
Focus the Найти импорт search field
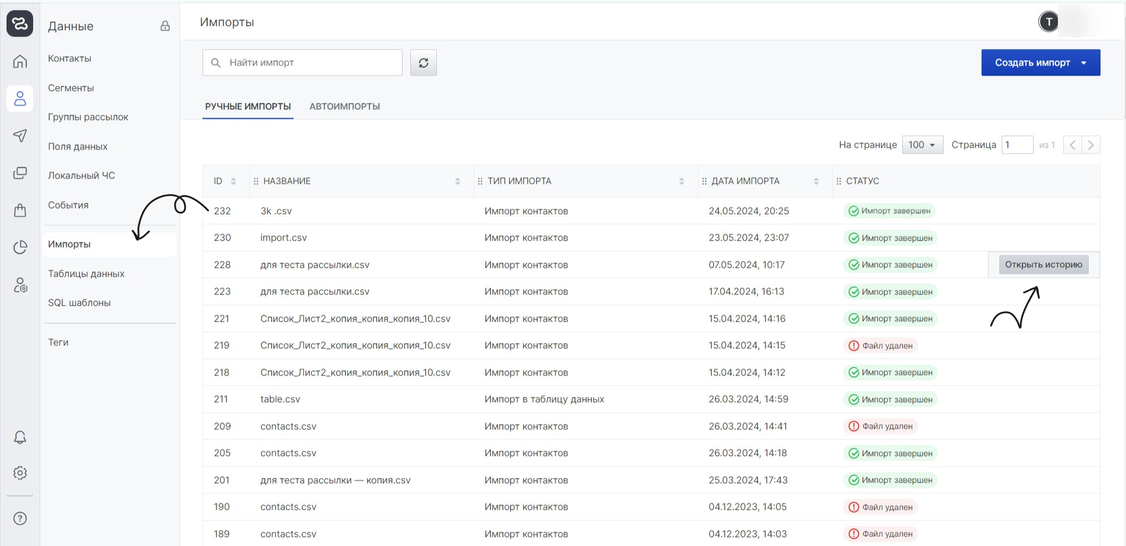tap(303, 63)
